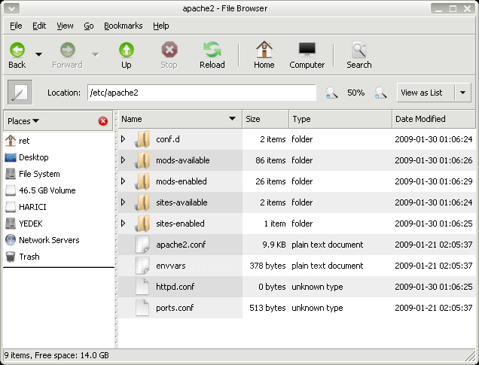The height and width of the screenshot is (365, 479).
Task: Open the Places pane selector dropdown
Action: click(23, 121)
